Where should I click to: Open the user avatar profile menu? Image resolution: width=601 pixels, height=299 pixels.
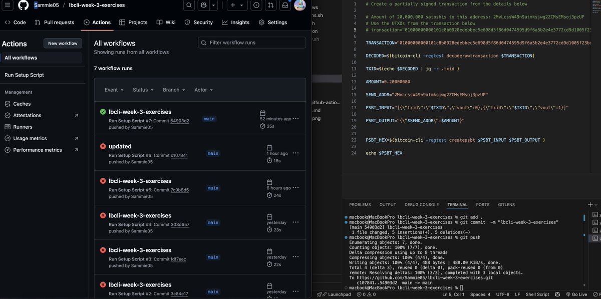(x=299, y=5)
